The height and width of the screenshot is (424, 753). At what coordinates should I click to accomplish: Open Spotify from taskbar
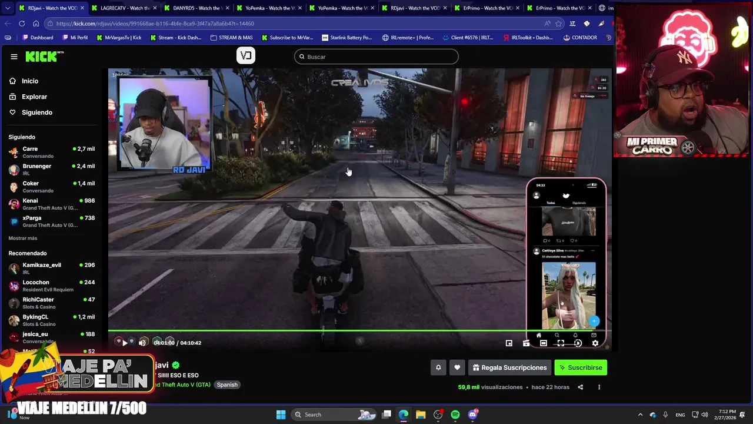click(455, 415)
